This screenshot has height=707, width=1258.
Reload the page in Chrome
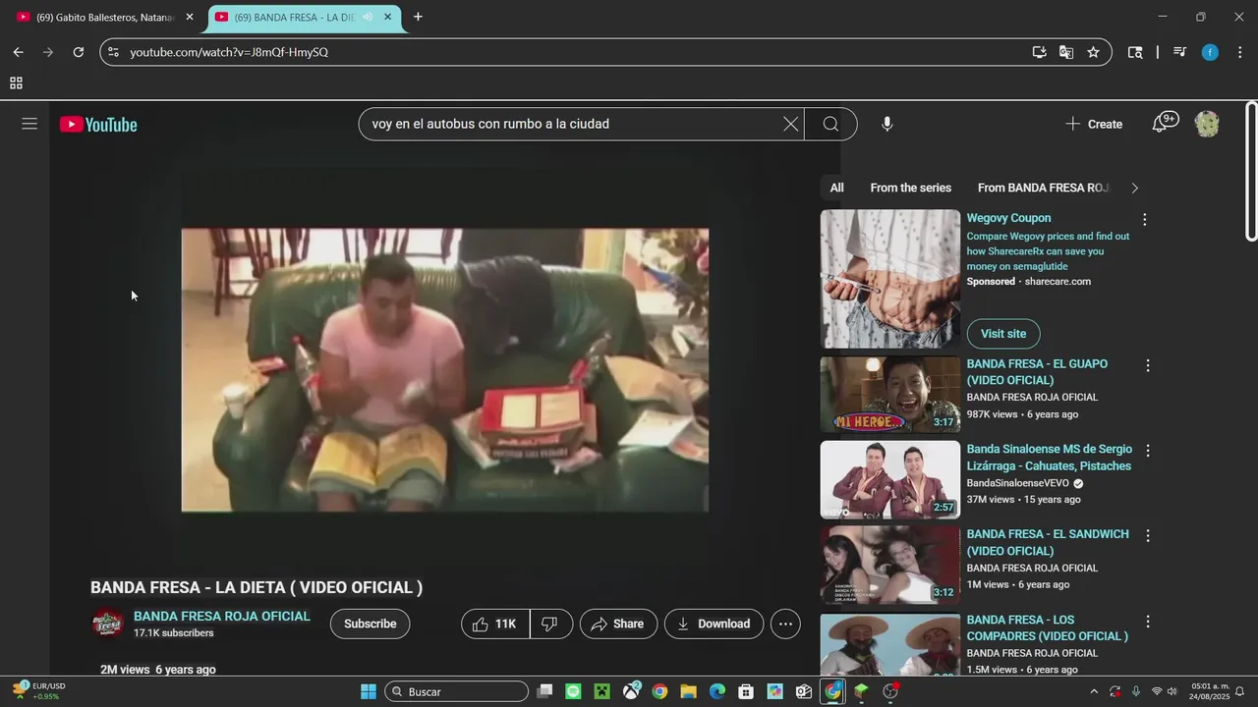point(79,52)
